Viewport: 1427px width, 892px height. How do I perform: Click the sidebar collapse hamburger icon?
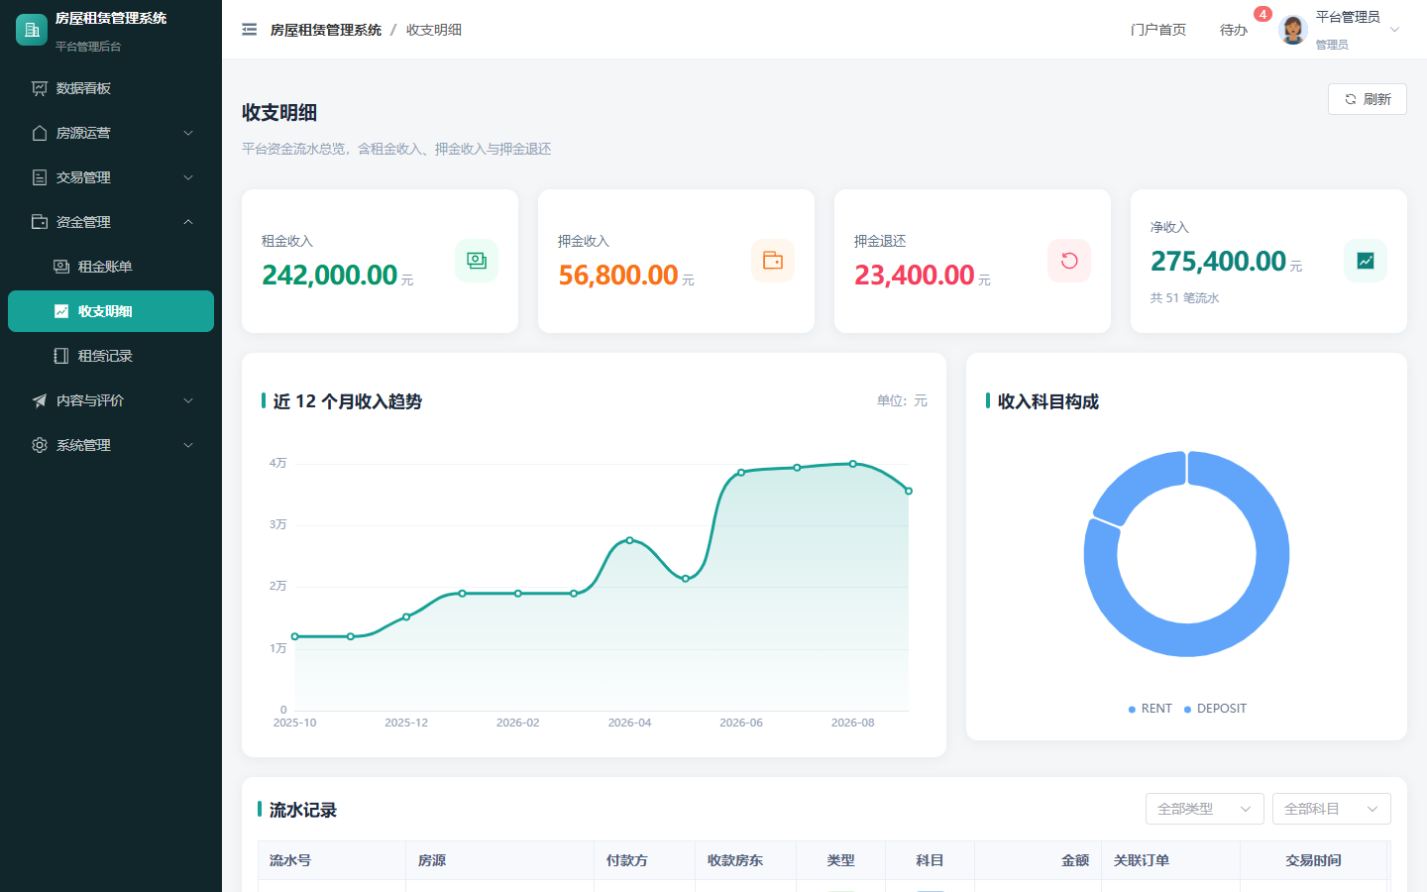point(250,30)
